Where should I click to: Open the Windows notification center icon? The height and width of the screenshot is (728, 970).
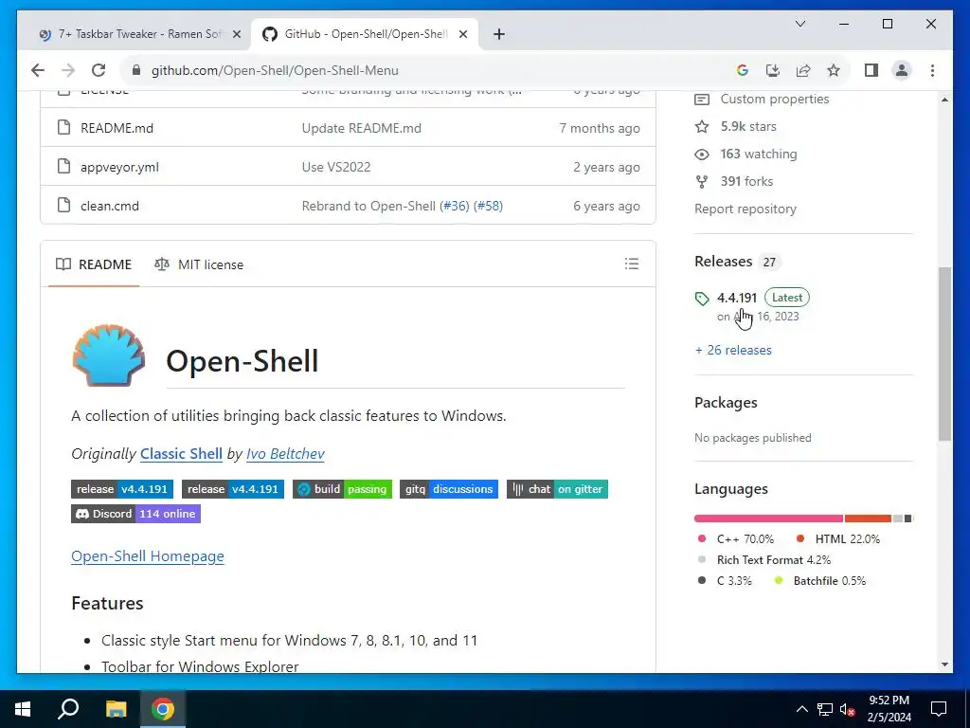tap(939, 709)
